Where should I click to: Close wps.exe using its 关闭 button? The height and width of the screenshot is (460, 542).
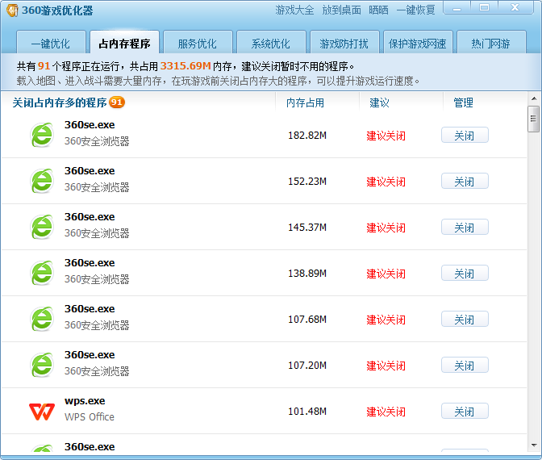[465, 412]
